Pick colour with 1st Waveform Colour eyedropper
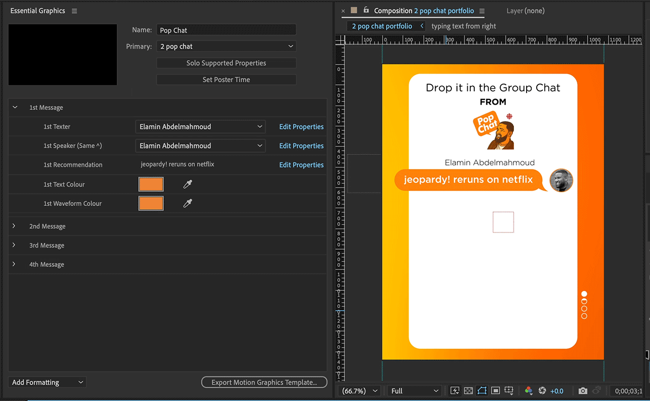Screen dimensions: 650x401 pyautogui.click(x=187, y=204)
